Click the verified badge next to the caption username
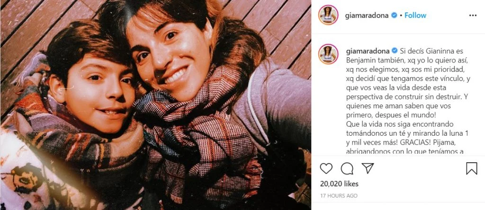 coord(394,50)
